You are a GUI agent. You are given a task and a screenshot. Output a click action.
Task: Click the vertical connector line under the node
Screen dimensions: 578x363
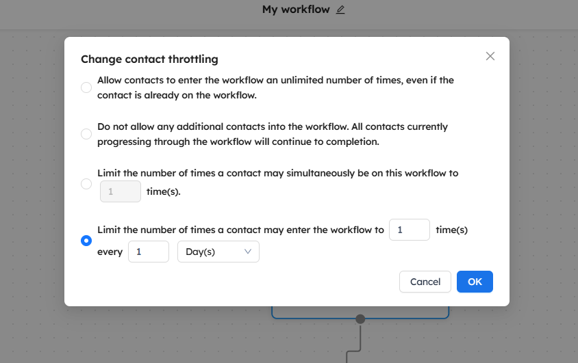[x=360, y=337]
